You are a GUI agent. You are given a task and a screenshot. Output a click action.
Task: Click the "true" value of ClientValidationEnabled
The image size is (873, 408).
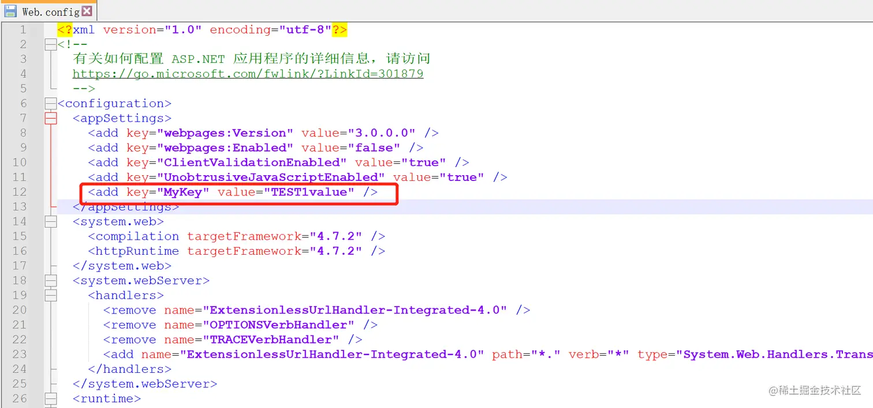pyautogui.click(x=423, y=163)
